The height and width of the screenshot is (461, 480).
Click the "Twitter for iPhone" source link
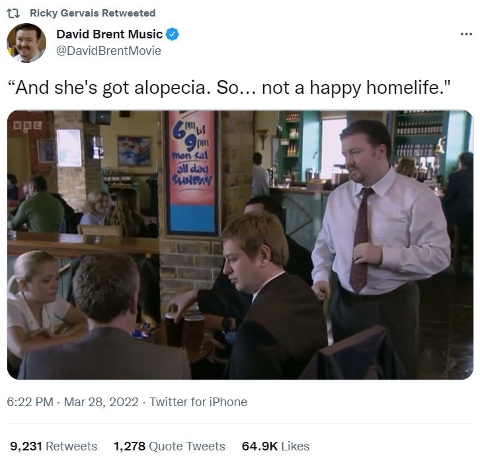pyautogui.click(x=198, y=402)
